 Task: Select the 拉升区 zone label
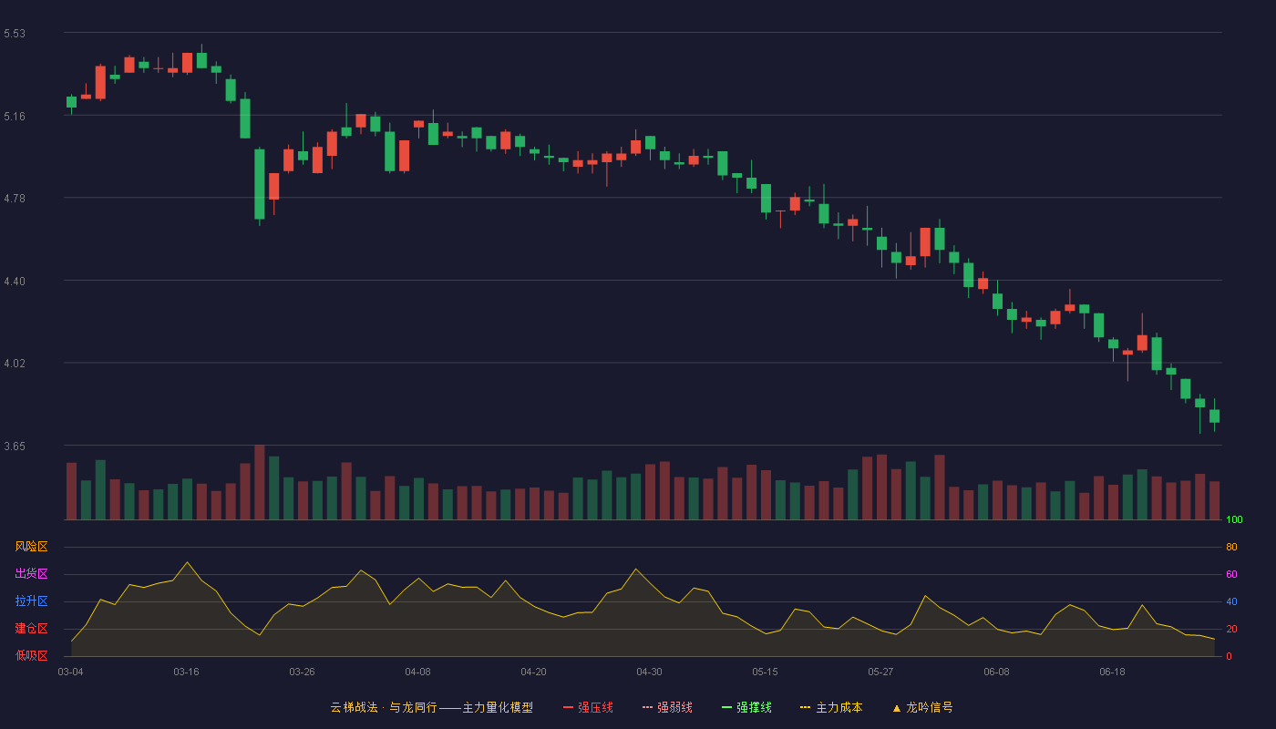click(31, 601)
